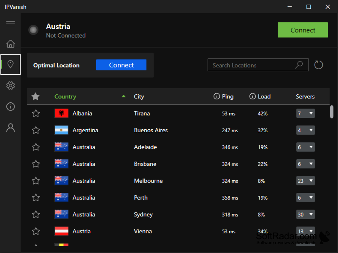The width and height of the screenshot is (338, 253).
Task: Click the Load info icon
Action: [x=252, y=96]
